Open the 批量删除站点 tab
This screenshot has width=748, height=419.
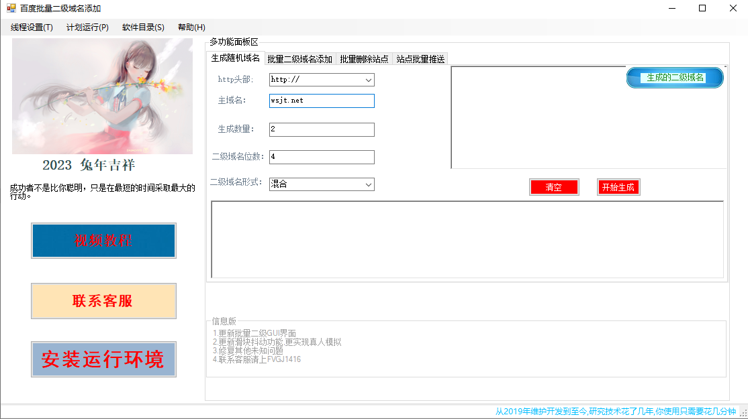click(363, 58)
